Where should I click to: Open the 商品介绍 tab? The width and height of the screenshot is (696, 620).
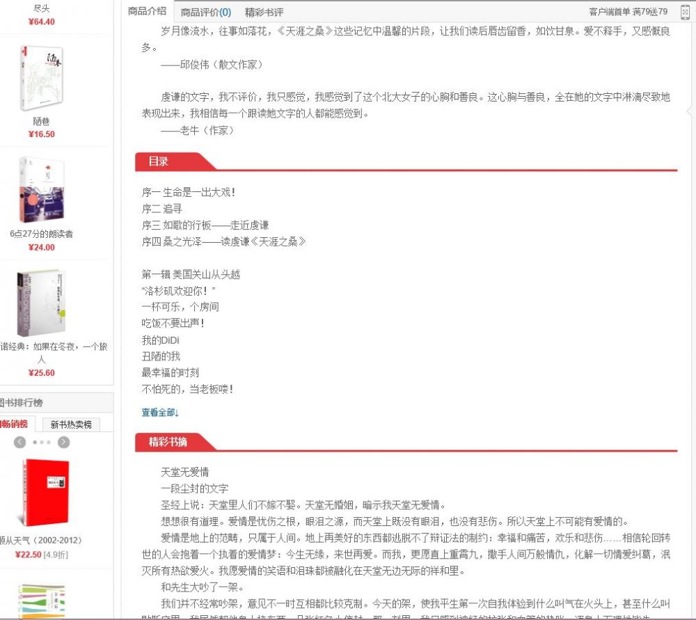click(147, 11)
